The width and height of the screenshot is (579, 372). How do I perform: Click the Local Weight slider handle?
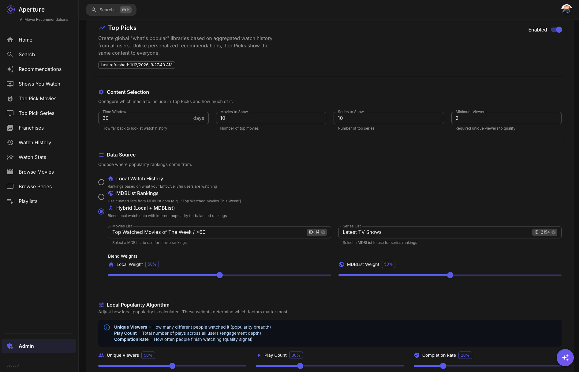pyautogui.click(x=220, y=275)
